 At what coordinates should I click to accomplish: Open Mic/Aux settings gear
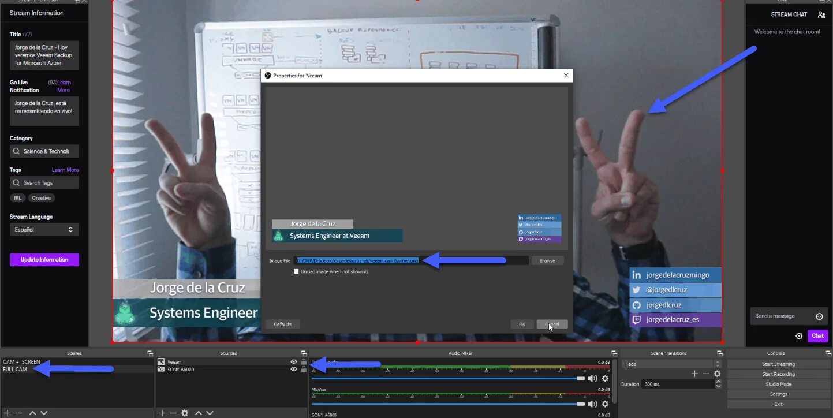[x=605, y=404]
